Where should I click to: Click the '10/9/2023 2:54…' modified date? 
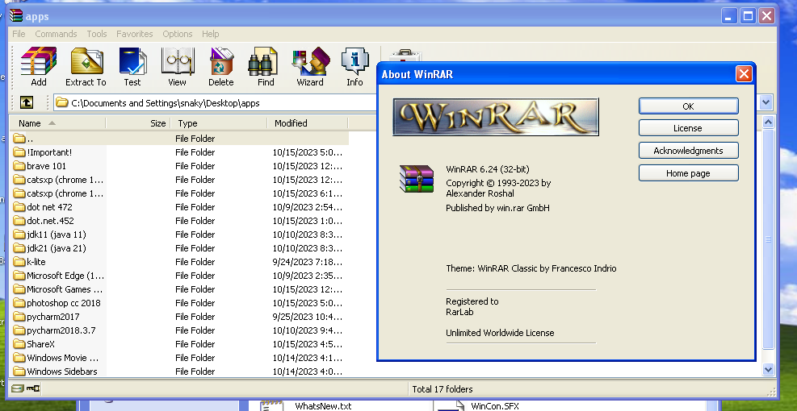click(x=307, y=207)
